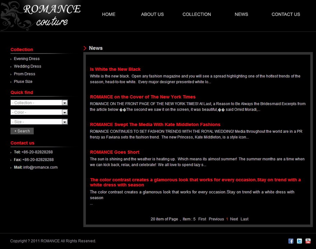
Task: Click the + Search button
Action: [22, 131]
